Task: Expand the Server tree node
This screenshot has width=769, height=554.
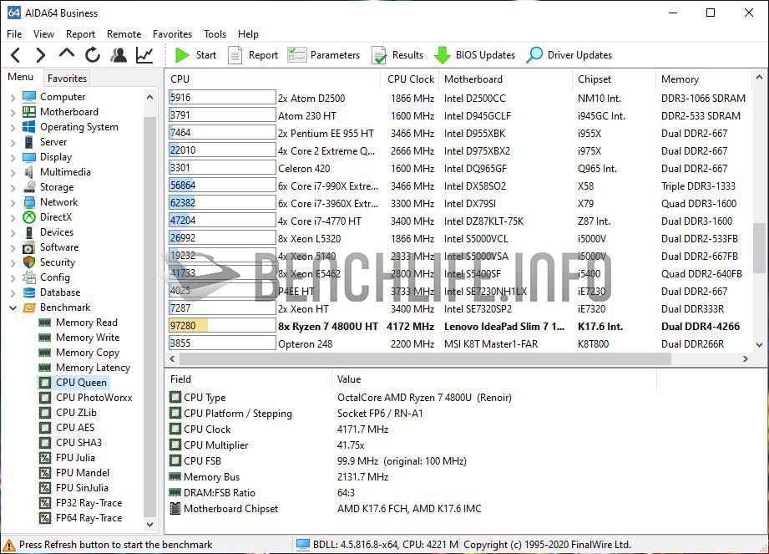Action: (13, 142)
